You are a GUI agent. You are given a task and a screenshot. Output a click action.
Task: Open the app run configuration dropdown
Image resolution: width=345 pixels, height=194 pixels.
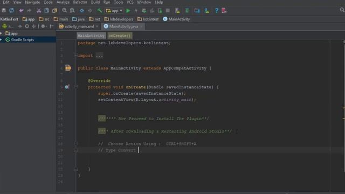tap(114, 11)
